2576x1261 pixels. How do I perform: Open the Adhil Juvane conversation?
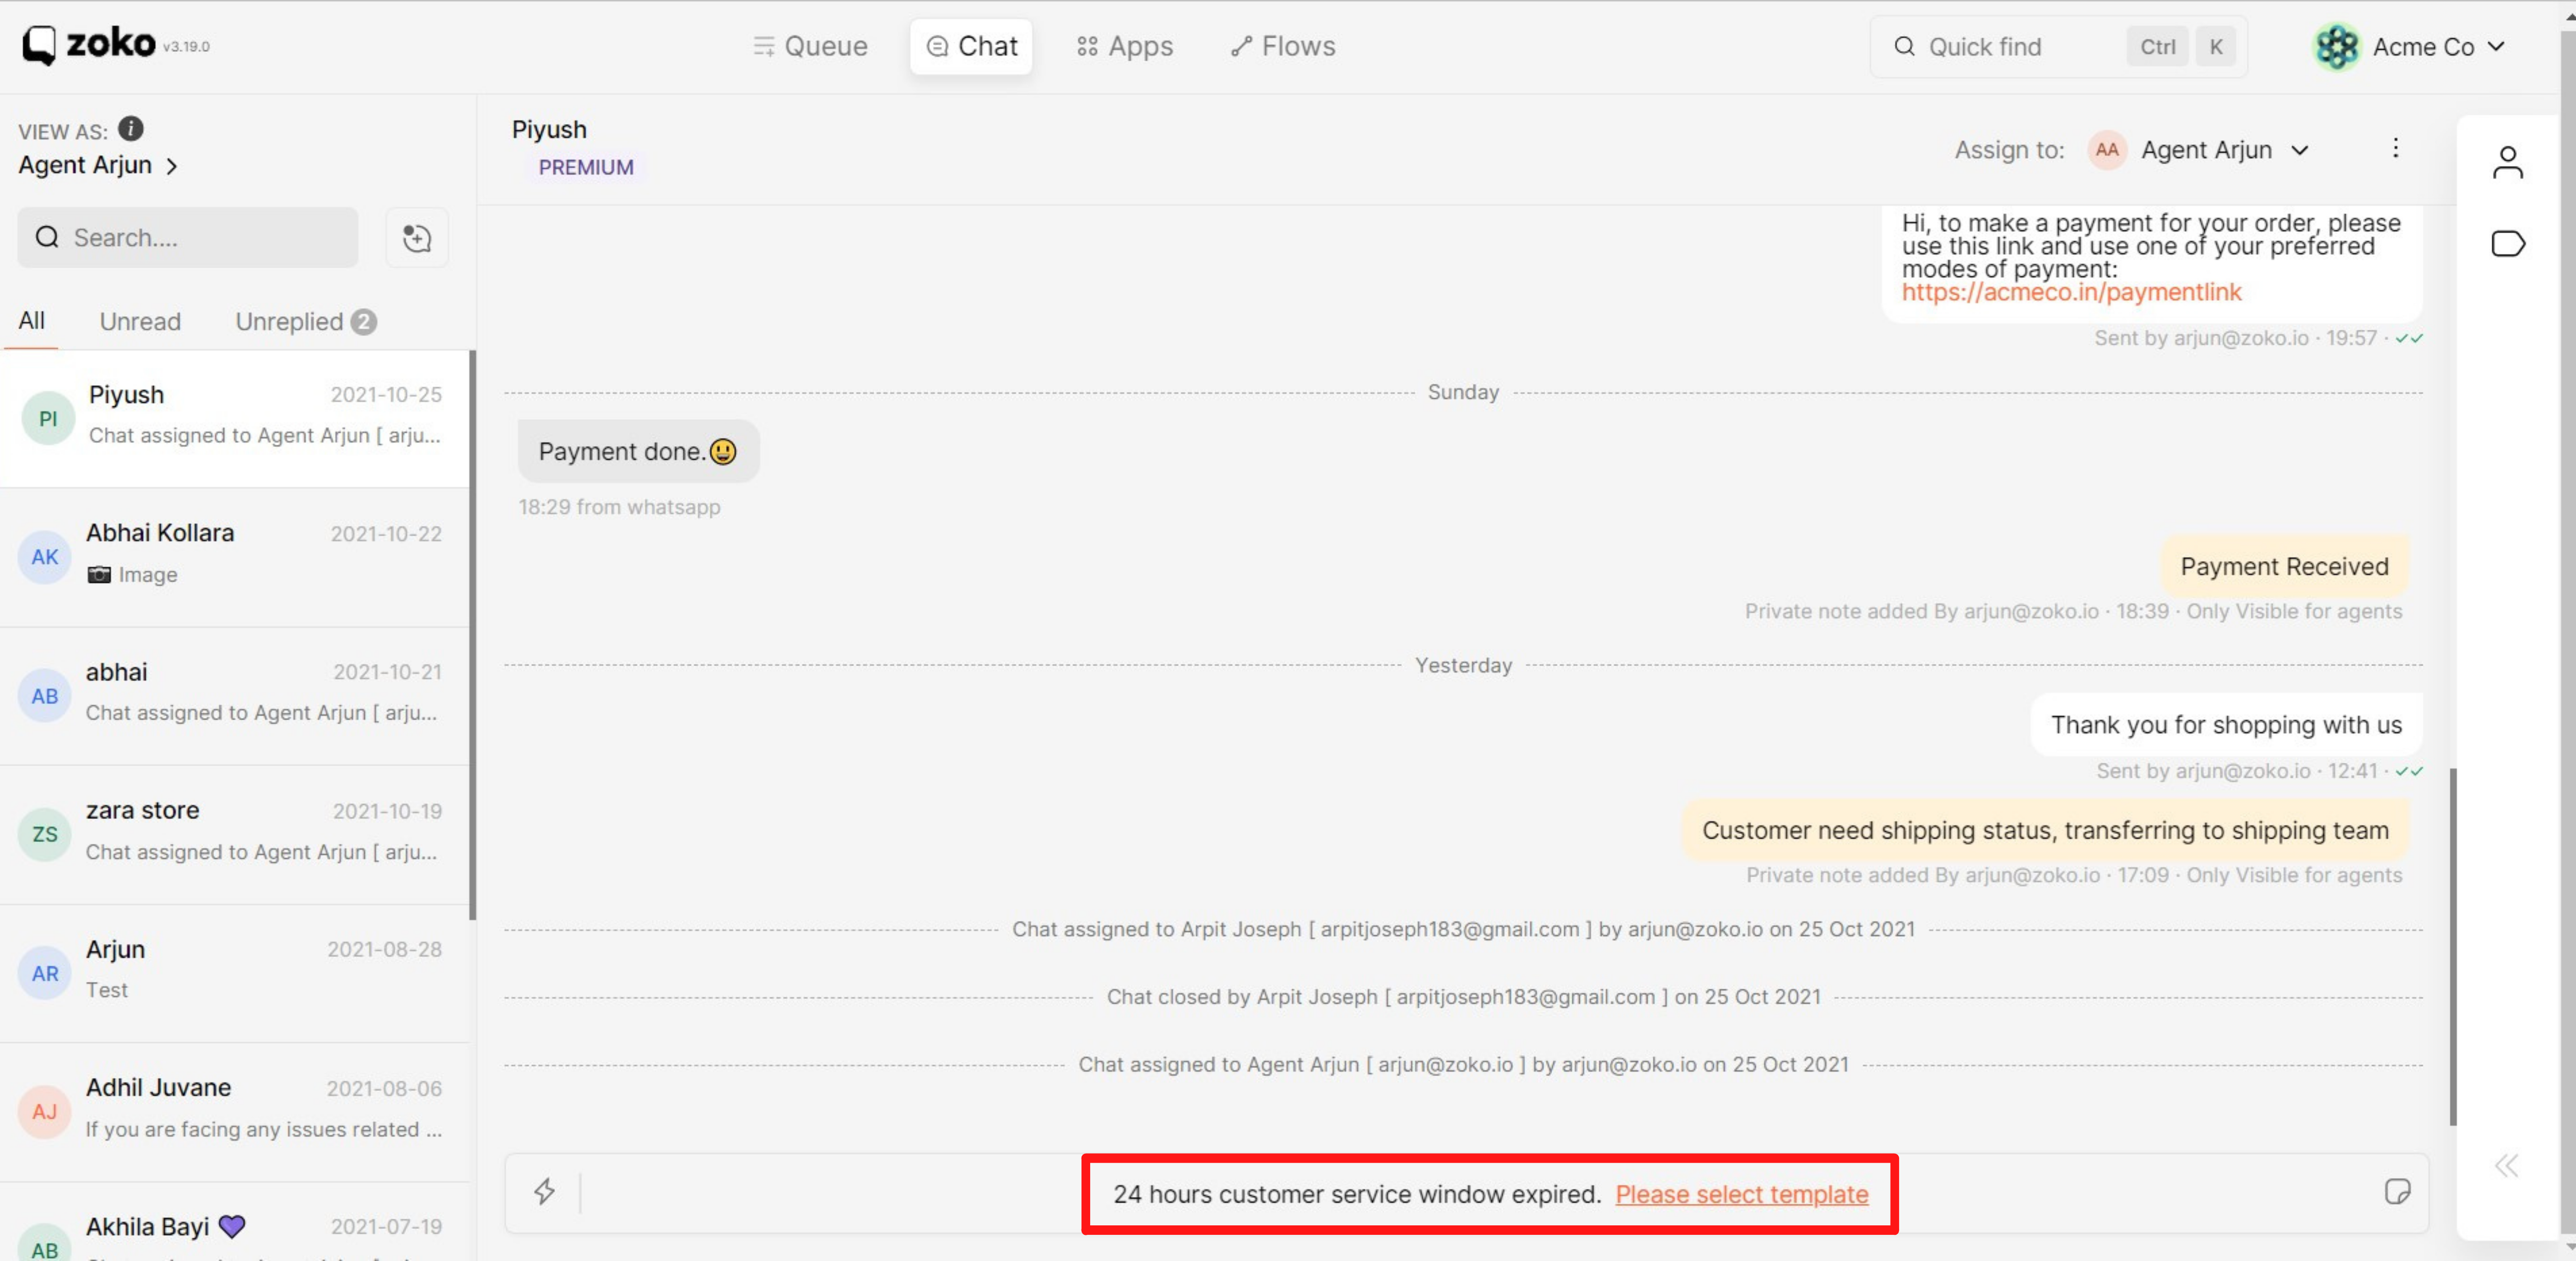tap(235, 1112)
